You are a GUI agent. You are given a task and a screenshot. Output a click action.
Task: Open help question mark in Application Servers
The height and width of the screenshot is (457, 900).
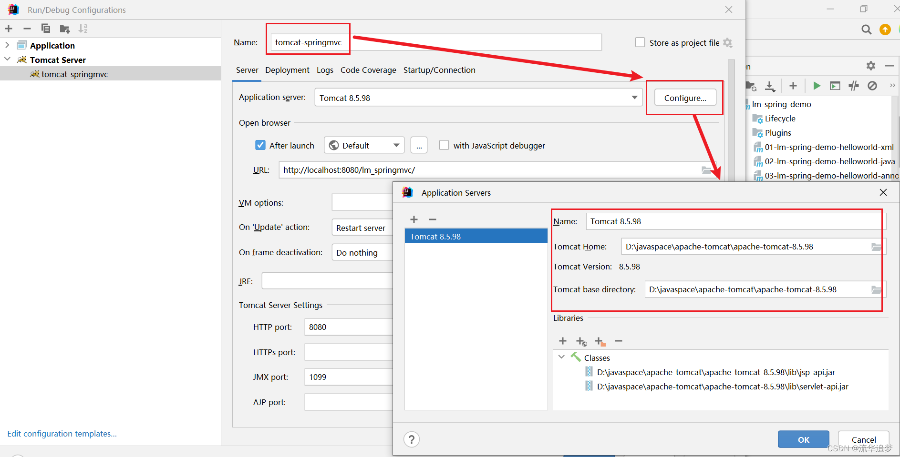(x=412, y=439)
